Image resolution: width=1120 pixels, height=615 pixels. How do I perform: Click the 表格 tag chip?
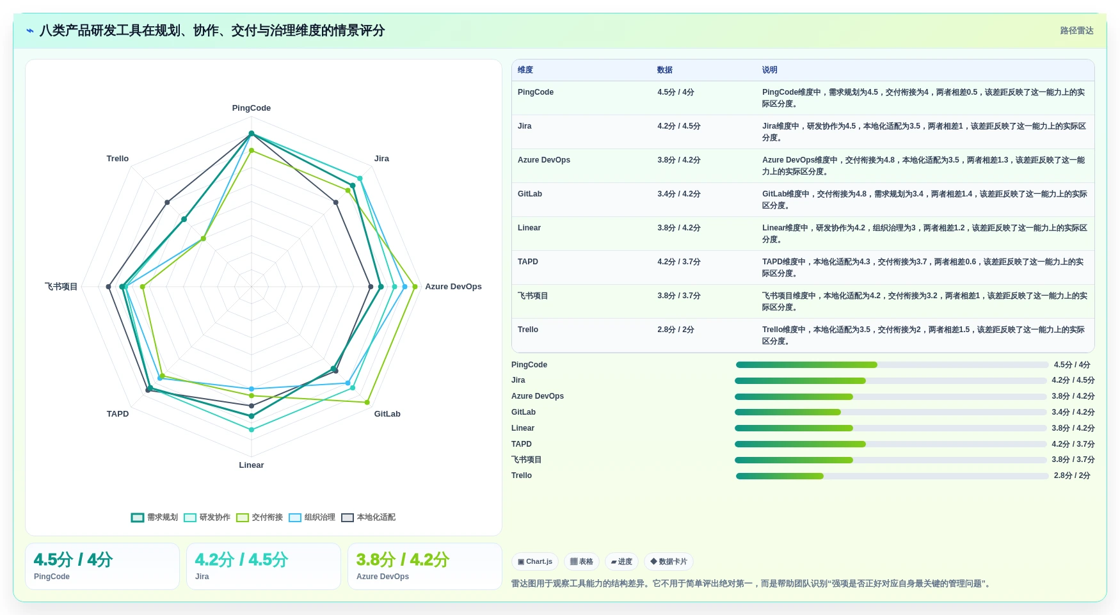[582, 561]
